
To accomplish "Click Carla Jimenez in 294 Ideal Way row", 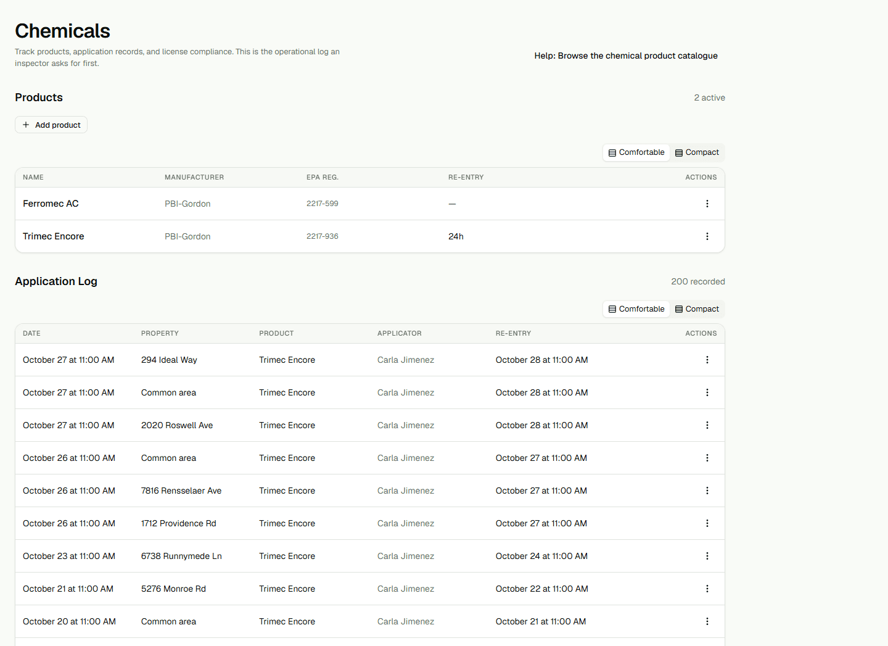I will tap(406, 360).
